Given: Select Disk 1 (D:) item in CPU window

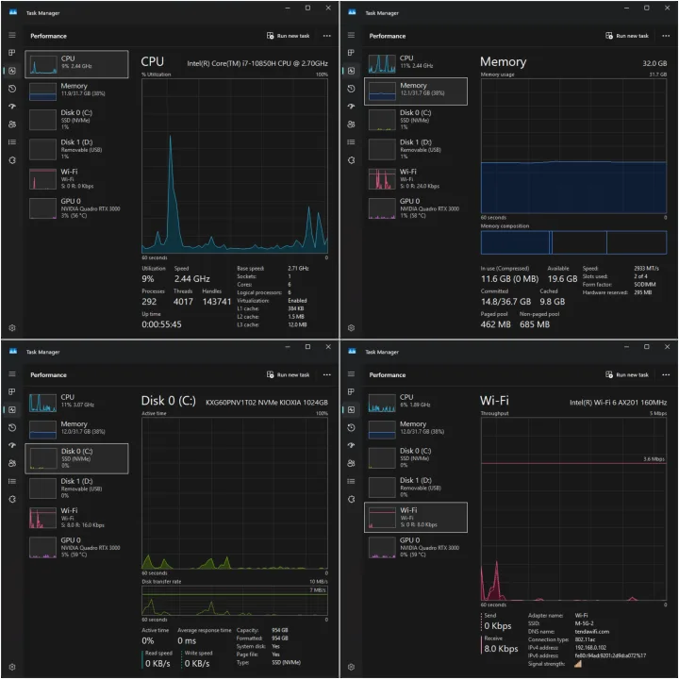Looking at the screenshot, I should tap(76, 149).
